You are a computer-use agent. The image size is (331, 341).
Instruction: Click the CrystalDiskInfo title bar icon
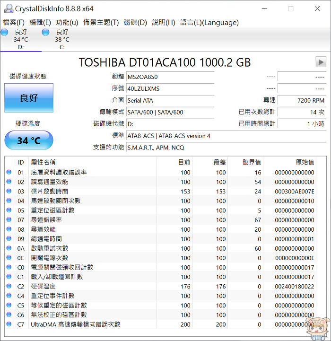[x=9, y=9]
